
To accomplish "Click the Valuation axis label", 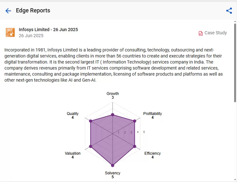I will 73,153.
